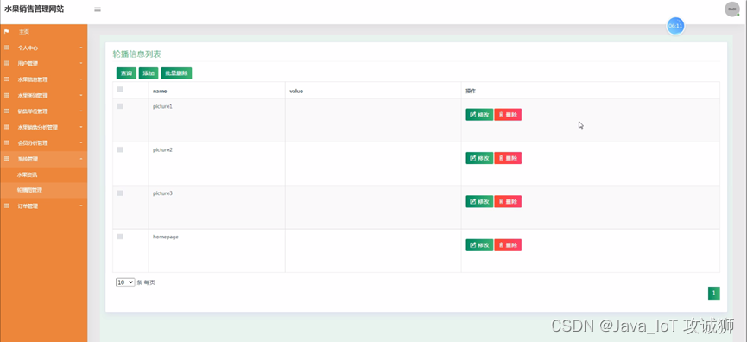Screen dimensions: 747x342
Task: Open the user avatar in top-right corner
Action: 731,9
